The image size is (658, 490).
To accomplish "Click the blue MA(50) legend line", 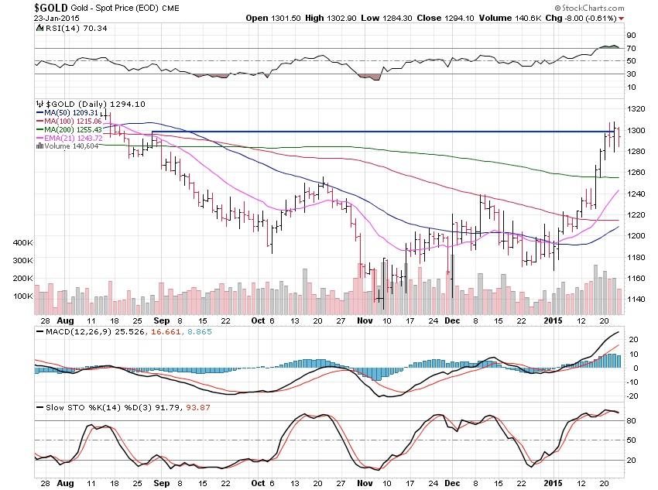I will tap(39, 114).
